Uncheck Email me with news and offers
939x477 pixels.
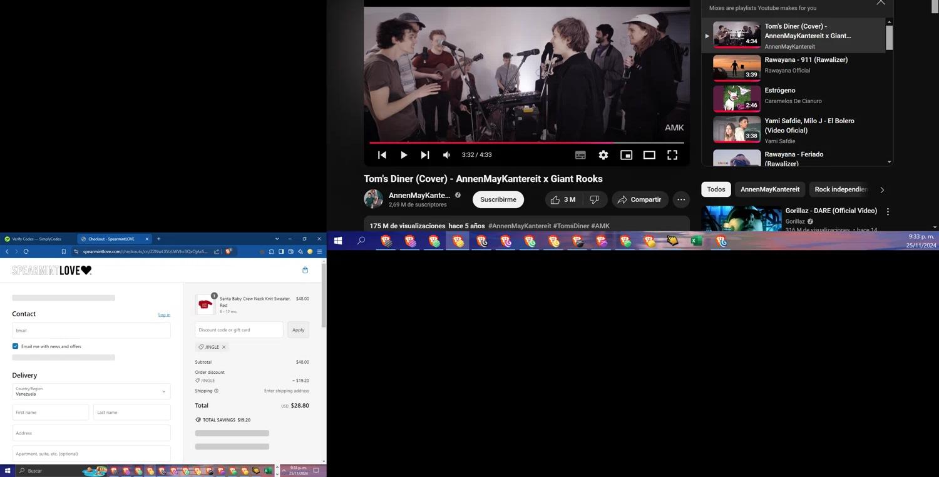[x=15, y=346]
